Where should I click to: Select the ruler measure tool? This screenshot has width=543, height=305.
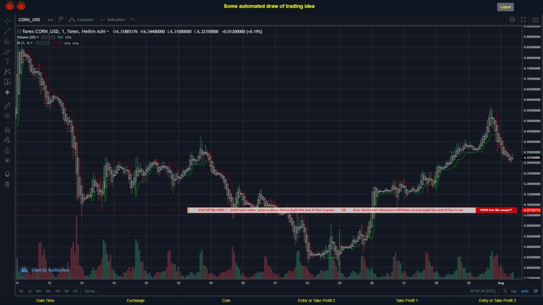7,106
